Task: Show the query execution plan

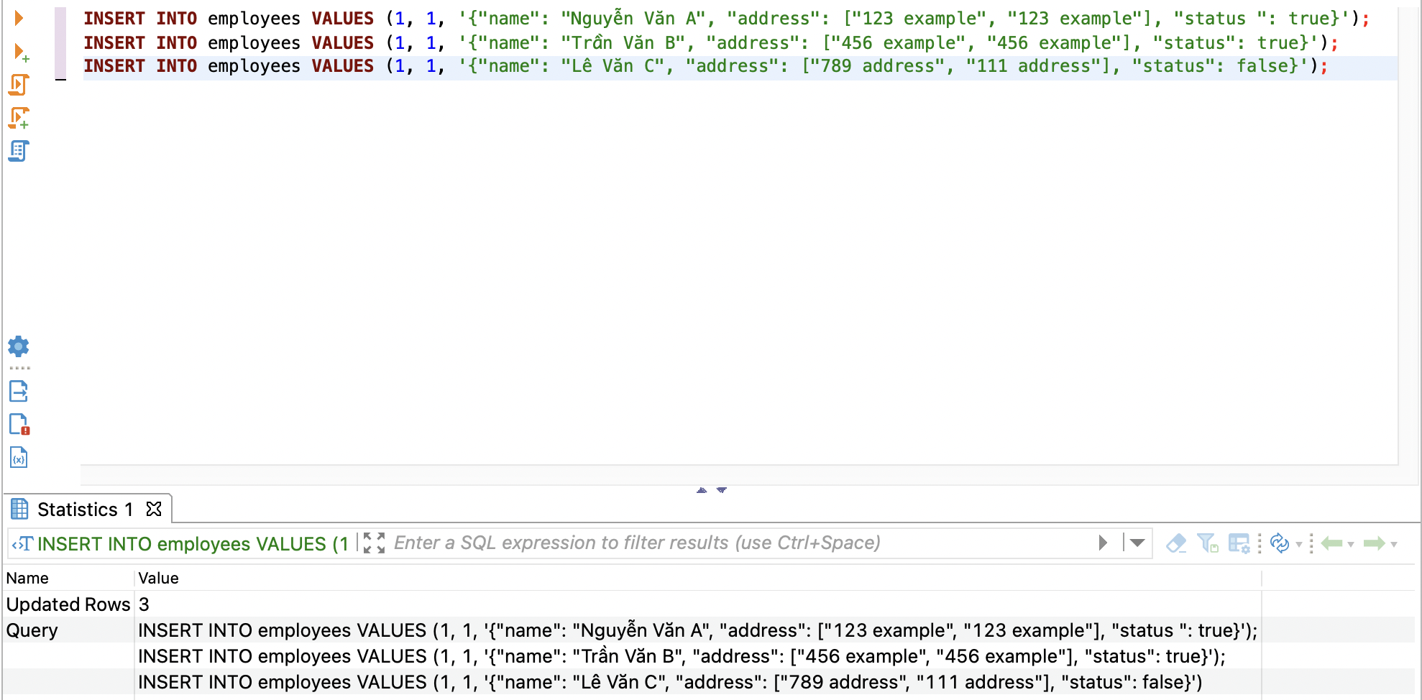Action: (19, 151)
